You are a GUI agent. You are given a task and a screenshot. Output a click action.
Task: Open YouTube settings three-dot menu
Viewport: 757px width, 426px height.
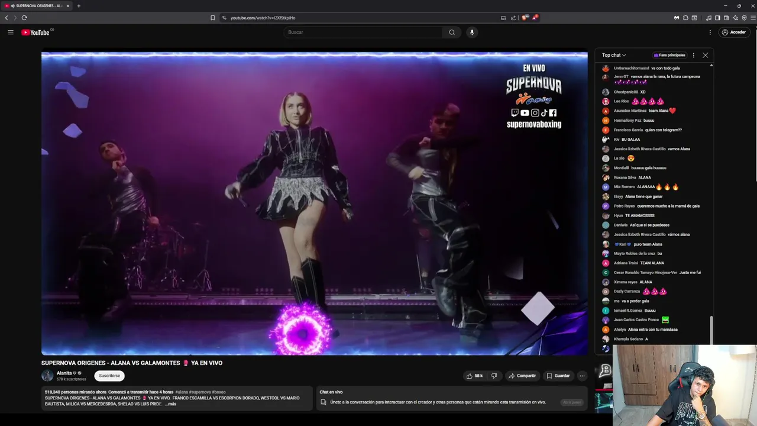(x=710, y=32)
